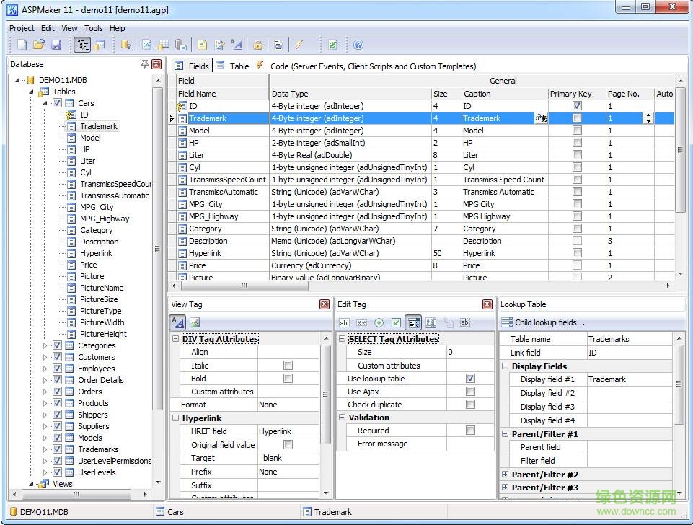Viewport: 693px width, 525px height.
Task: Expand the Parent/Filter #2 section
Action: coord(505,475)
